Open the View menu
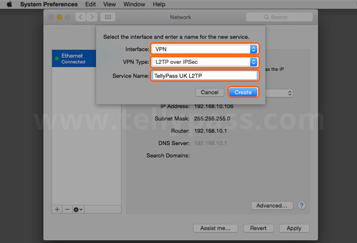The width and height of the screenshot is (357, 243). point(110,4)
